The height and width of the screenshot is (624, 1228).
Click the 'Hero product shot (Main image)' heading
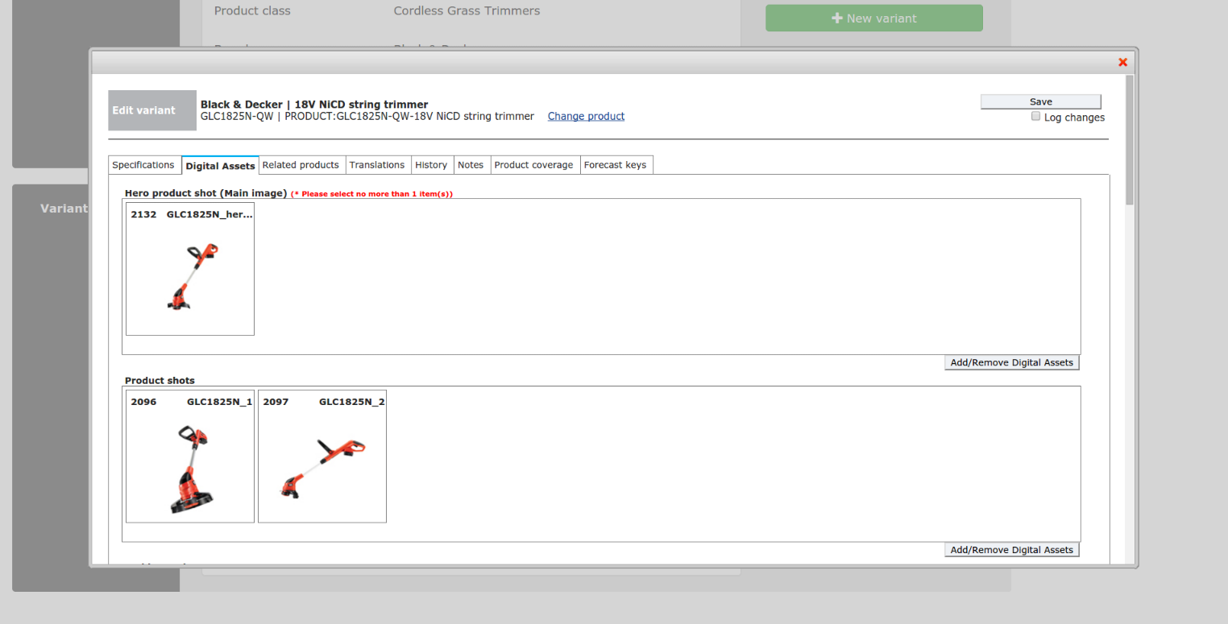205,193
